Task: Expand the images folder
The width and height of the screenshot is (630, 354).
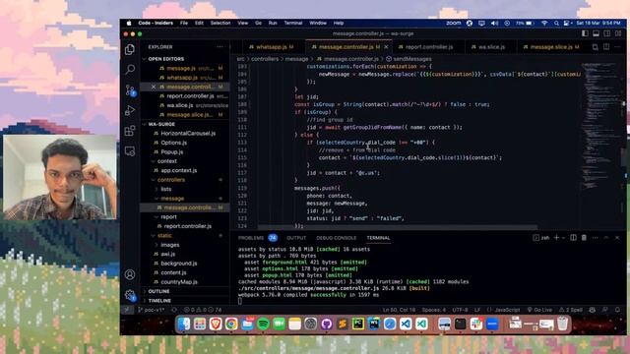Action: (x=185, y=245)
